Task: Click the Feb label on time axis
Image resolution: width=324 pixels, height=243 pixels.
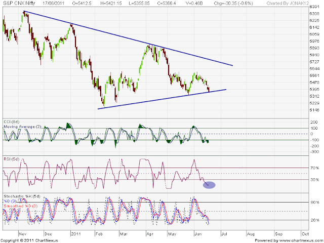Action: tap(99, 234)
